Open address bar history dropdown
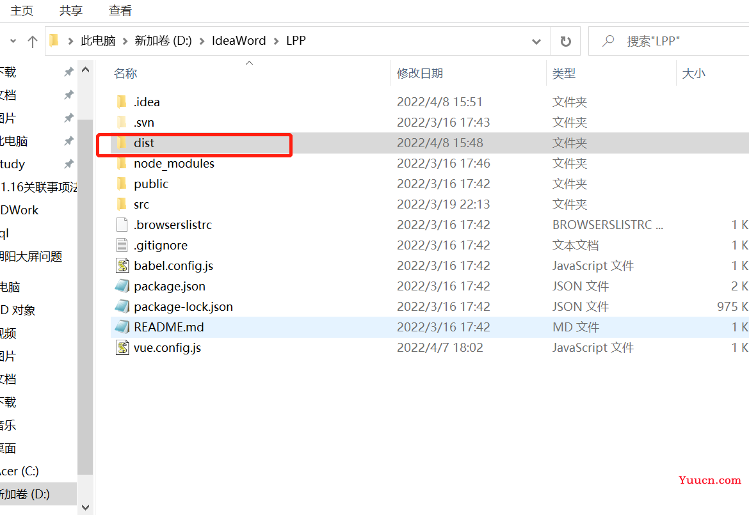This screenshot has width=749, height=515. pyautogui.click(x=536, y=42)
